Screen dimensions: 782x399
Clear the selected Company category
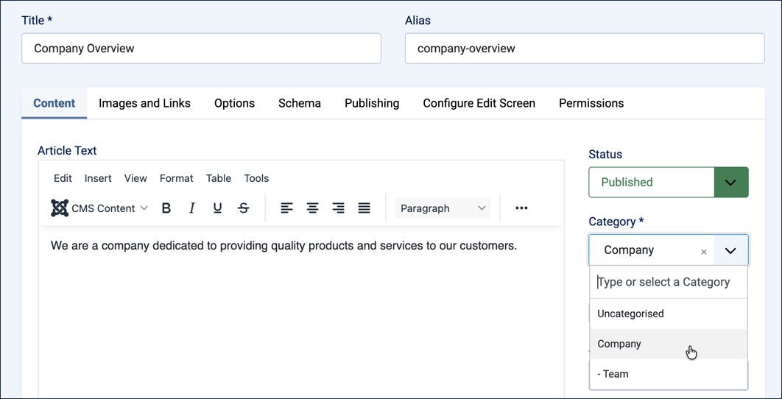704,252
